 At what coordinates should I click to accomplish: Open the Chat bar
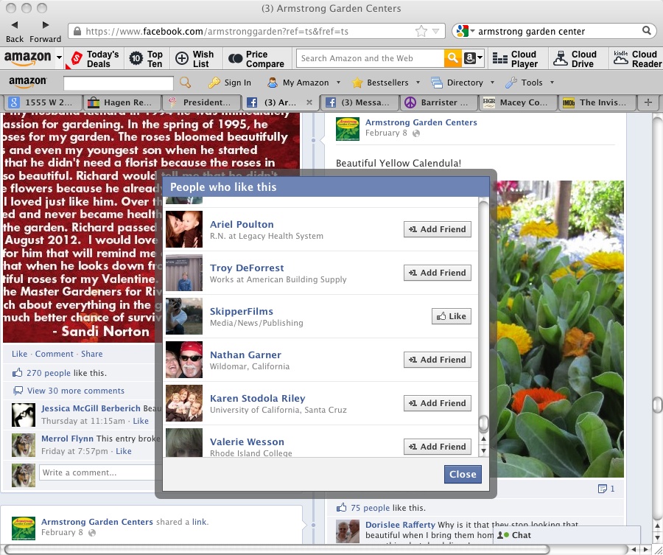point(567,535)
